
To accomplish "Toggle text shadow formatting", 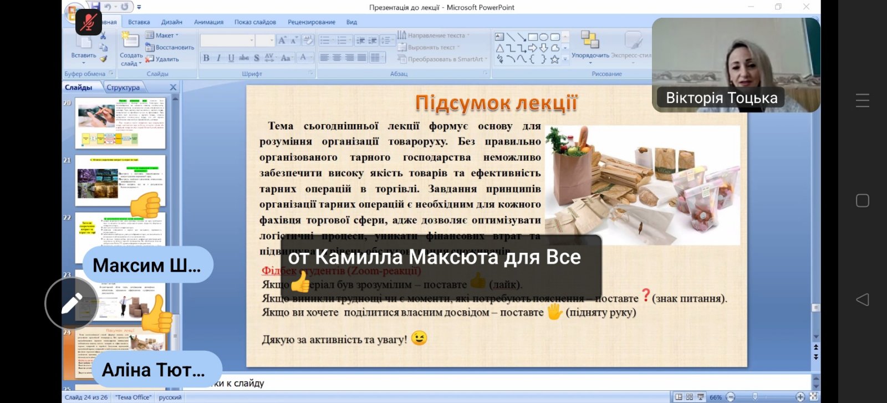I will point(257,58).
